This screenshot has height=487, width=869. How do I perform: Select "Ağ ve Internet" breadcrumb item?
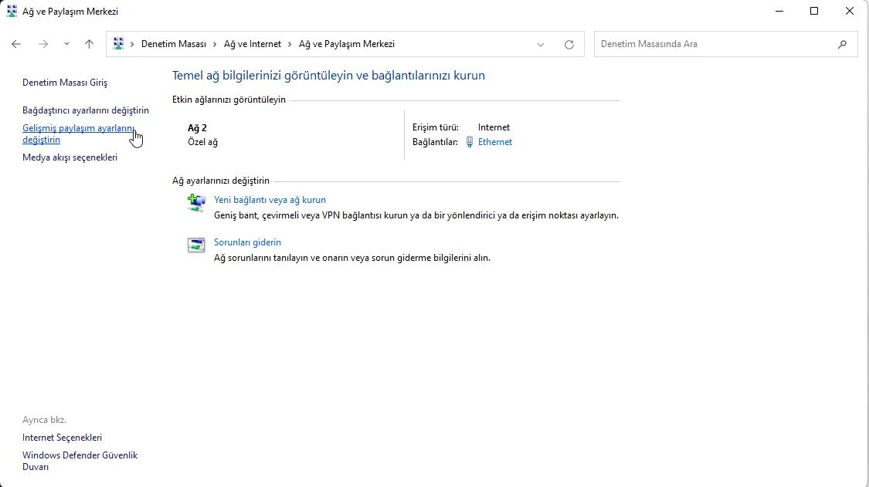[252, 45]
